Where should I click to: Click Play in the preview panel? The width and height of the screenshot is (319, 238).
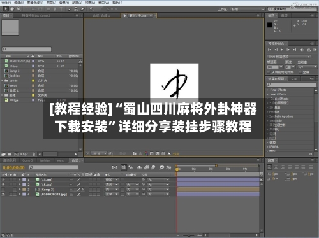282,50
